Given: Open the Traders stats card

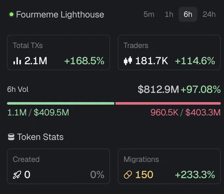Looking at the screenshot, I should (169, 53).
